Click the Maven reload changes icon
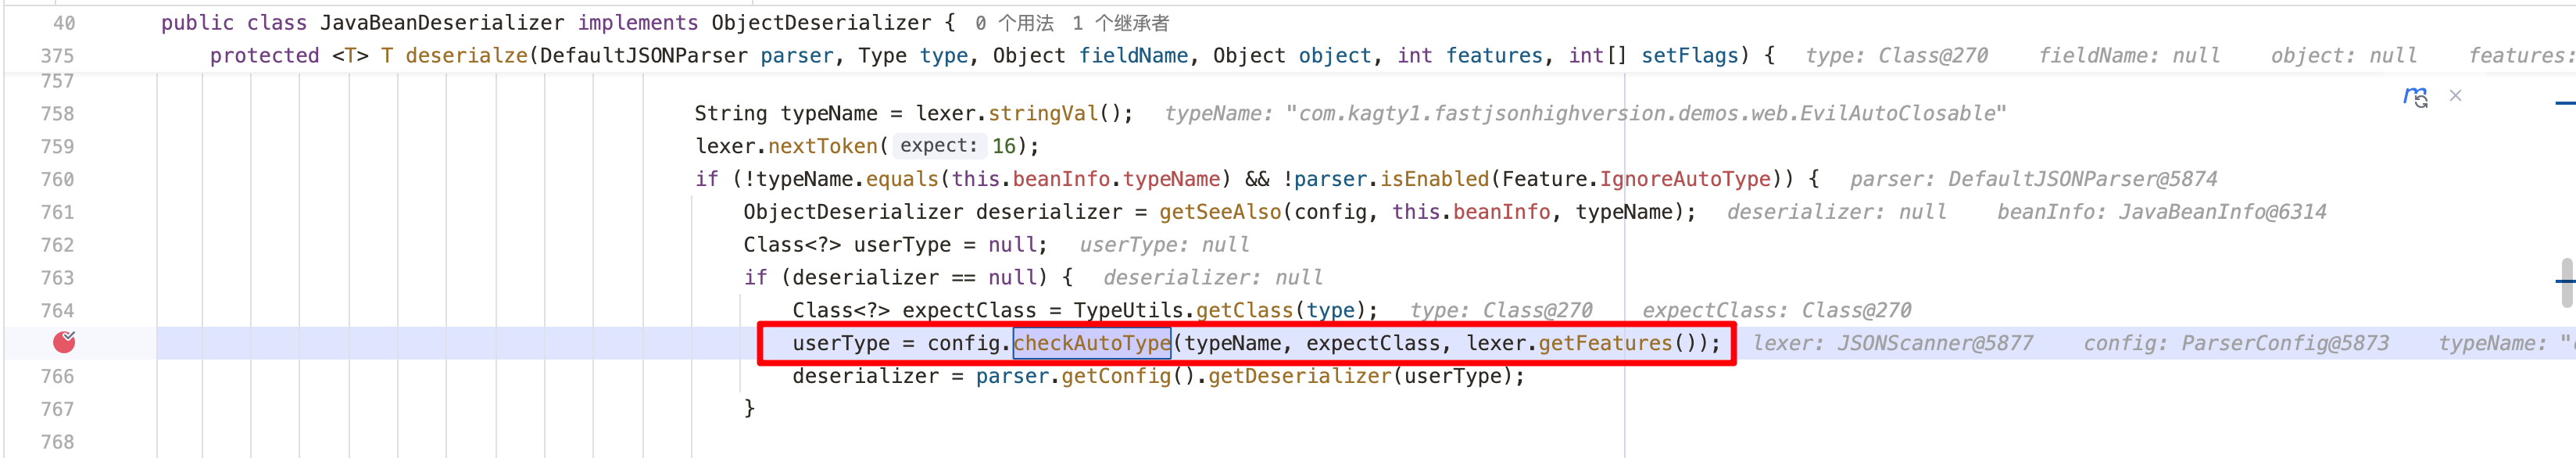 (2415, 97)
